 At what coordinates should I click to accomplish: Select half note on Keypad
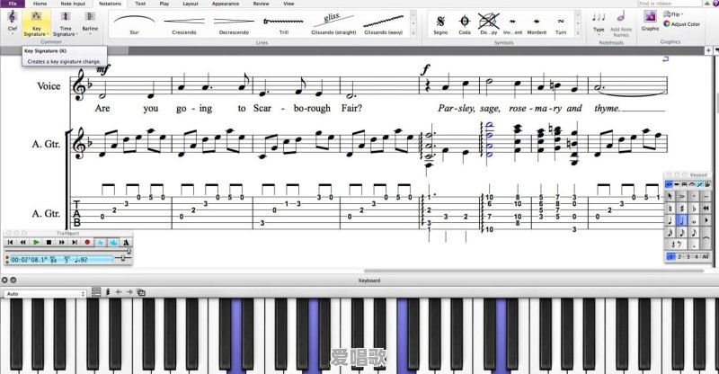(x=682, y=220)
